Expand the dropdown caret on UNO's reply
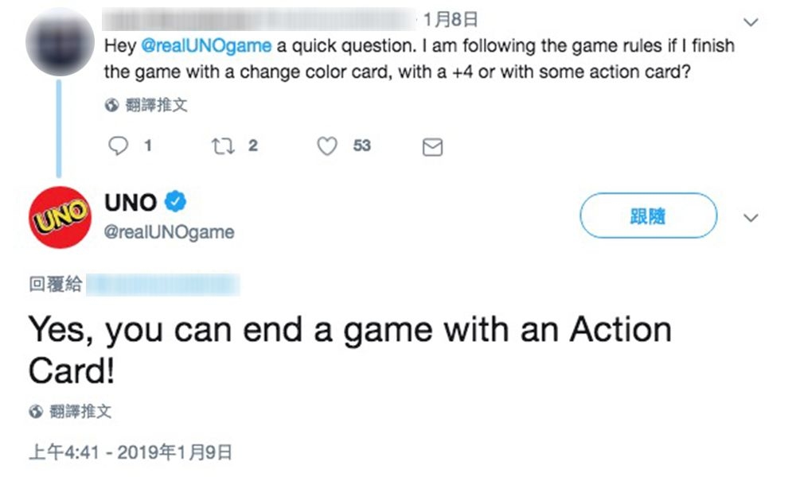The height and width of the screenshot is (477, 796). [750, 216]
